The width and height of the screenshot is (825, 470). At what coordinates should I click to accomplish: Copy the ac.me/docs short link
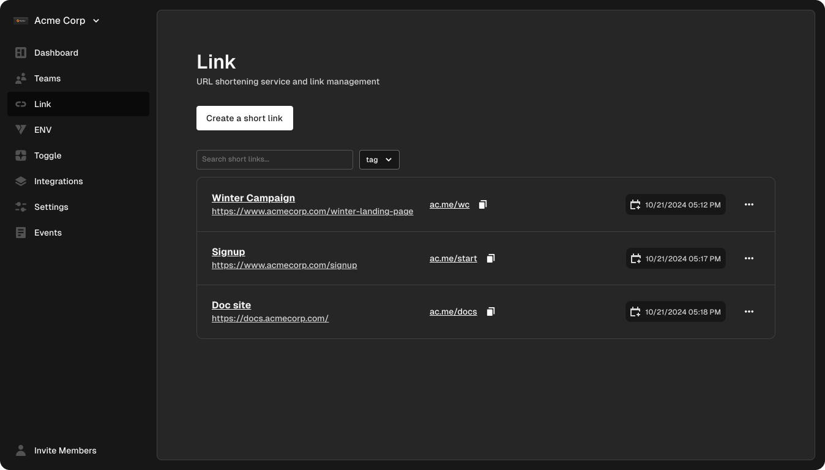tap(490, 311)
